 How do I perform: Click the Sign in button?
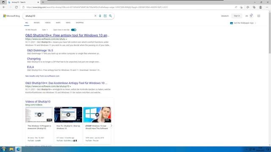237,16
